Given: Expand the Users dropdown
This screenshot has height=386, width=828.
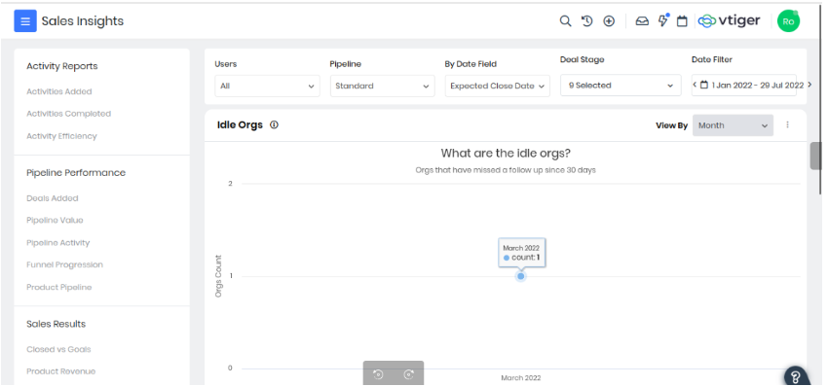Looking at the screenshot, I should [267, 86].
